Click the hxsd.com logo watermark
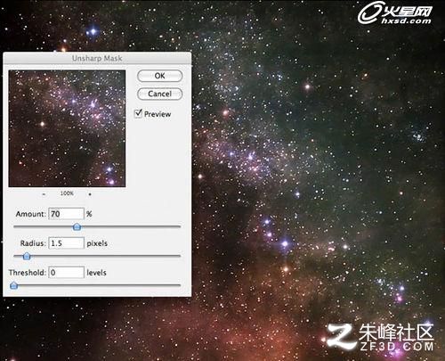445x361 pixels. [x=395, y=12]
